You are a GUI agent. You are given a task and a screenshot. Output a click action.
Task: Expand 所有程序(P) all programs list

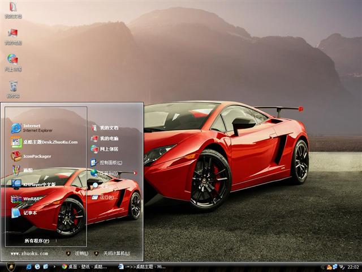coord(37,241)
